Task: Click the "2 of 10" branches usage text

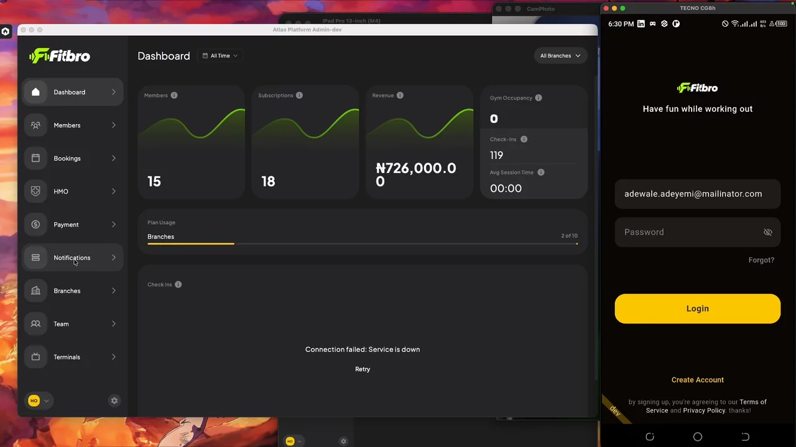Action: coord(569,236)
